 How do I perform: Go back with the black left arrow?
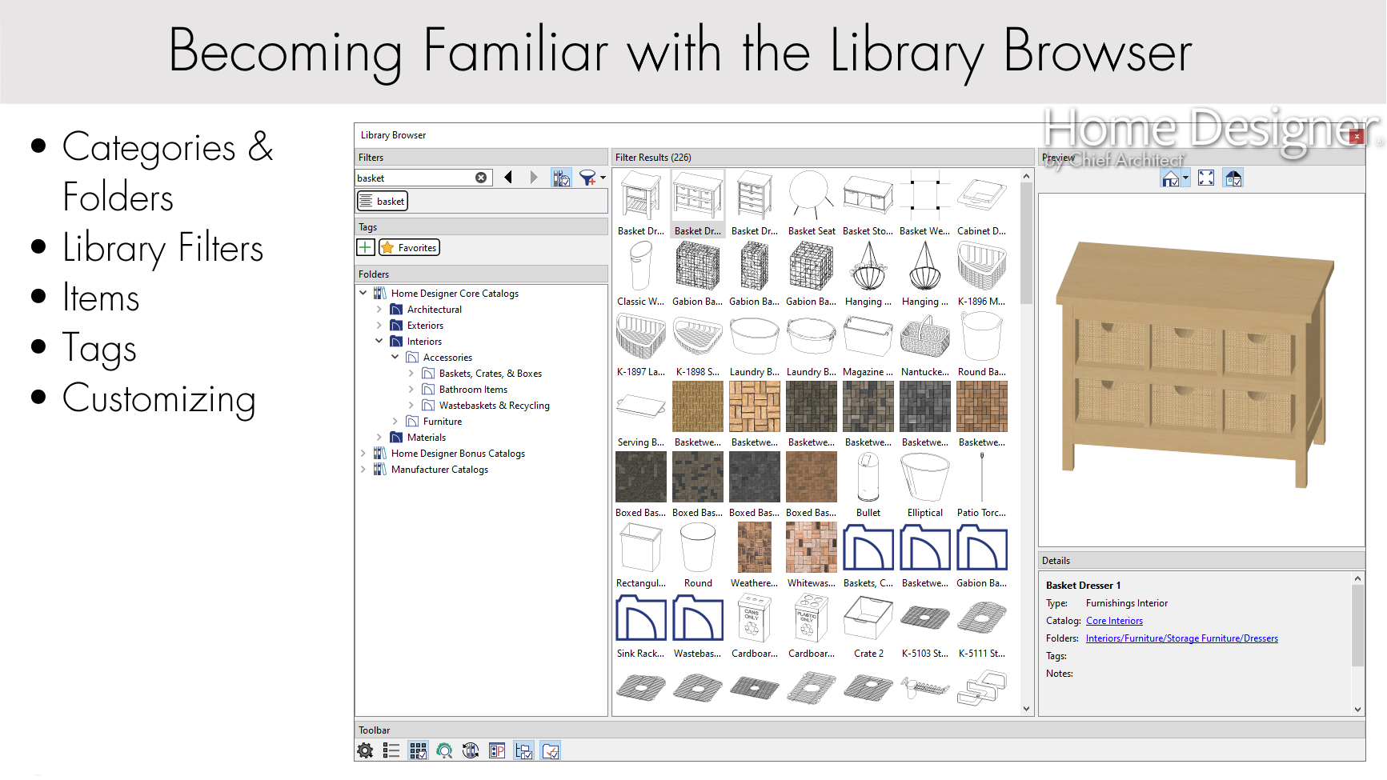[508, 178]
